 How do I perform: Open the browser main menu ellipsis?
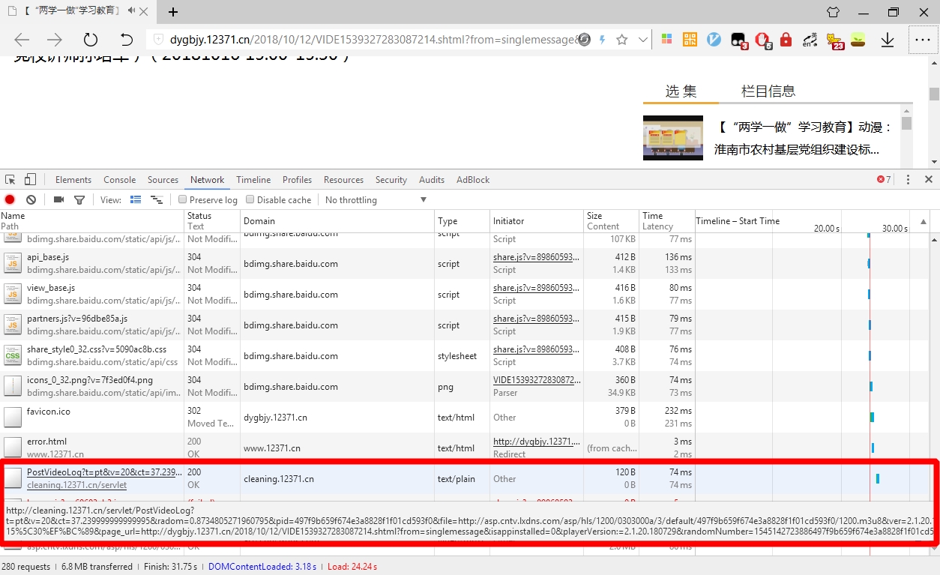click(921, 40)
